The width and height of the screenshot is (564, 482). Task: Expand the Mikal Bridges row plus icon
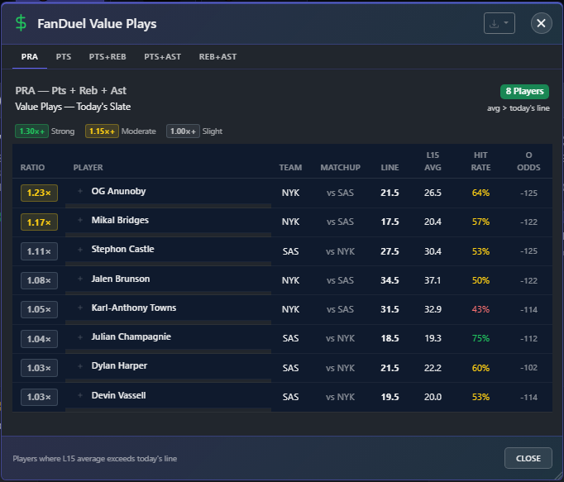[80, 220]
